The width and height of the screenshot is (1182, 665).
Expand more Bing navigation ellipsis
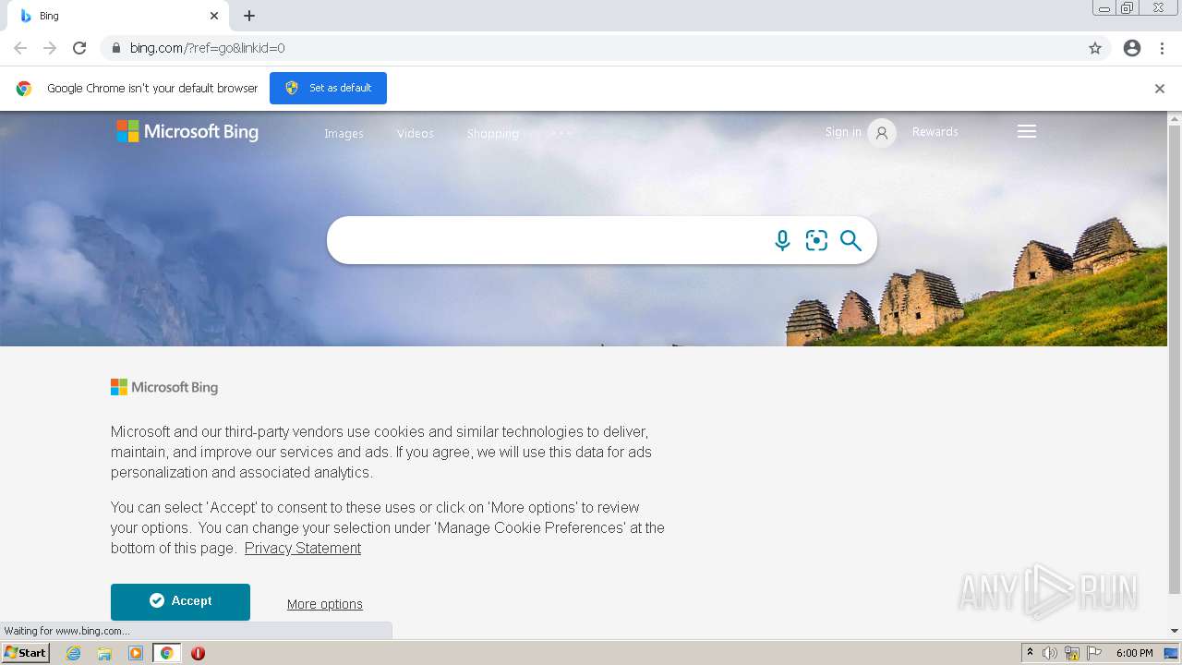[x=561, y=134]
